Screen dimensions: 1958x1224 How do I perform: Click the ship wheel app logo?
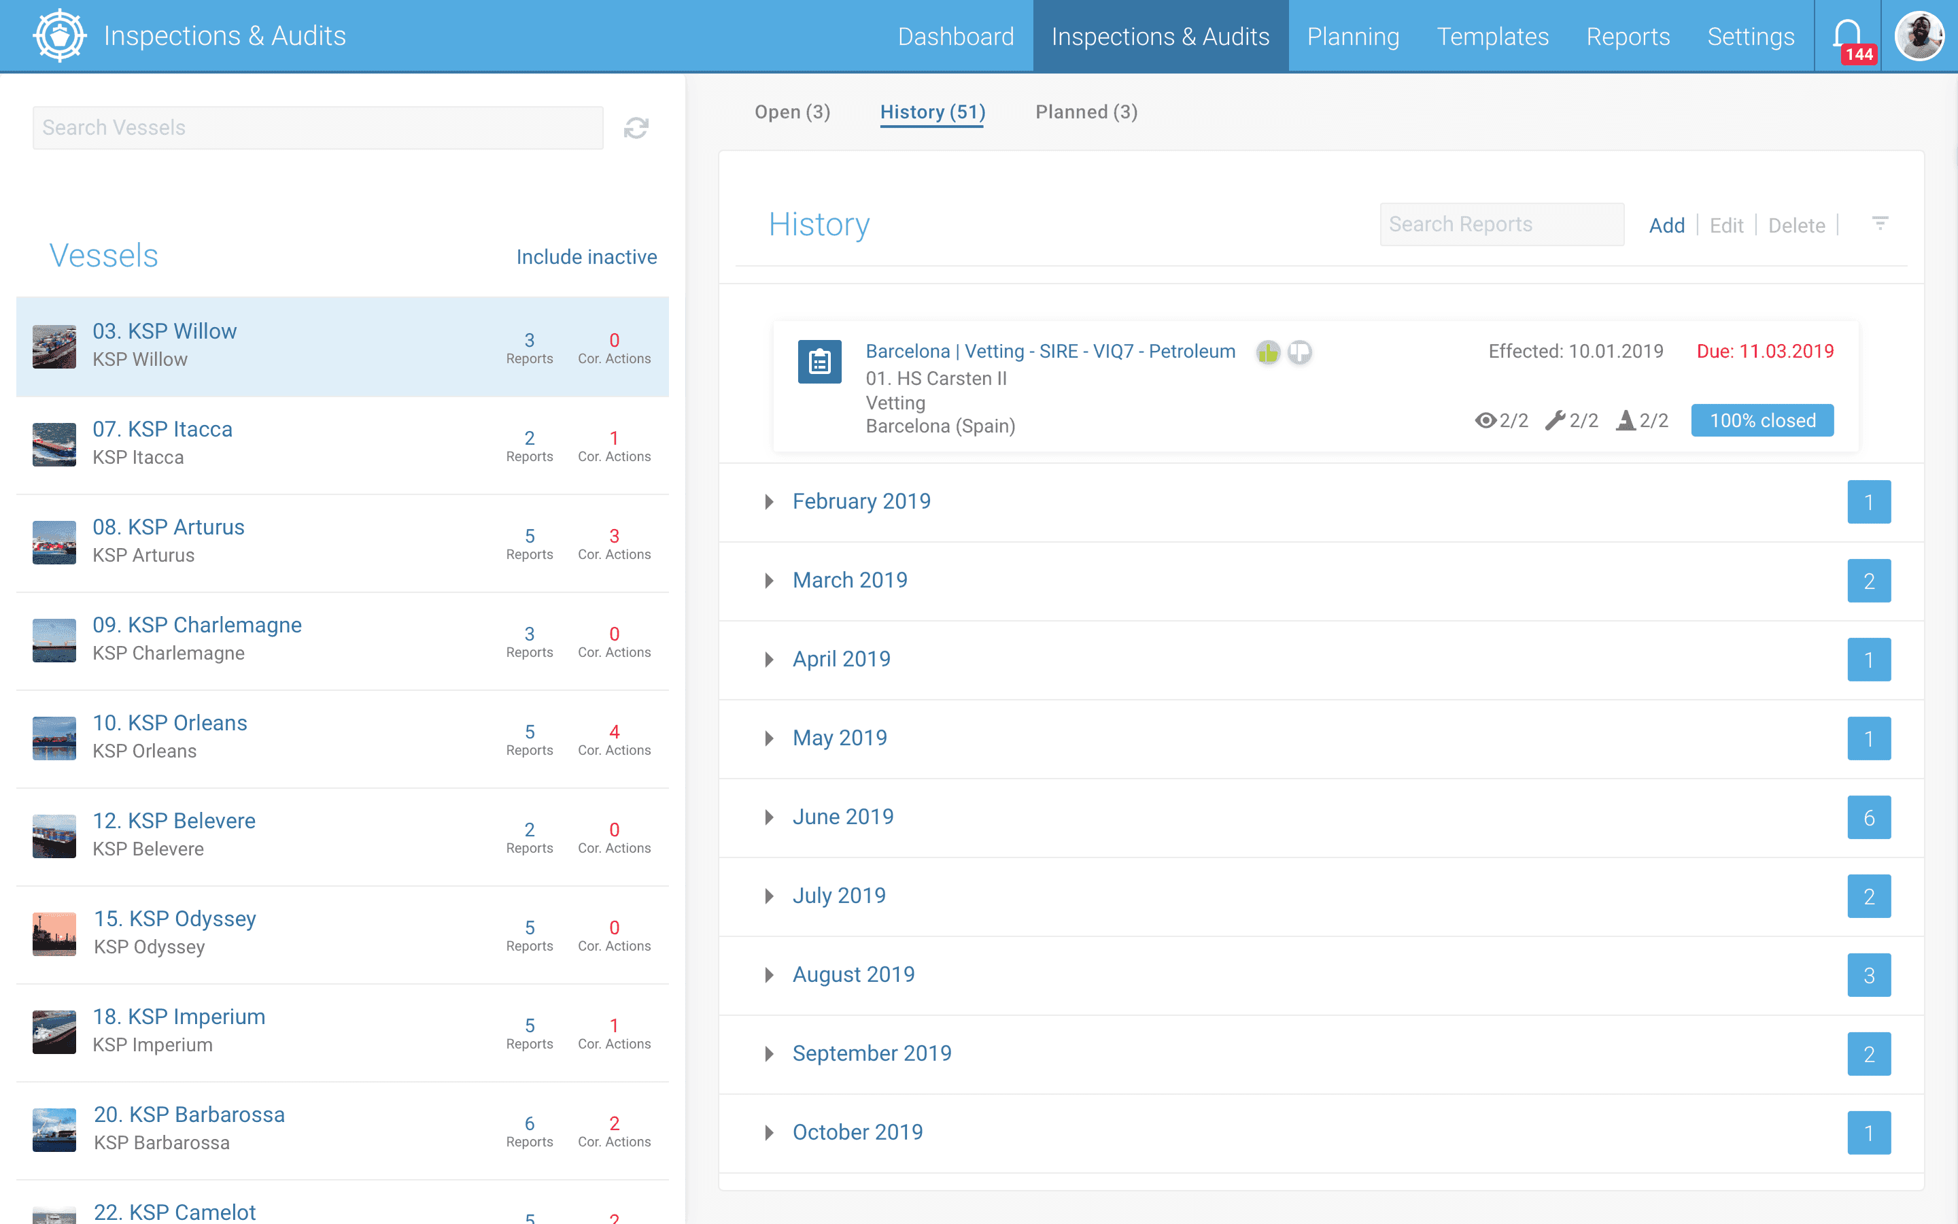click(x=60, y=35)
